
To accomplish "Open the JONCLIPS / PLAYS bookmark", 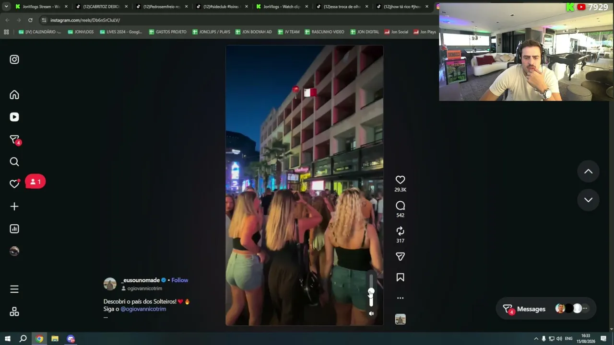I will (x=211, y=32).
